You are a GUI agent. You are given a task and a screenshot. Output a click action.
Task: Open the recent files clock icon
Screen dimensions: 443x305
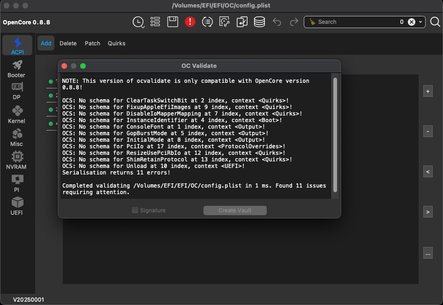(138, 22)
